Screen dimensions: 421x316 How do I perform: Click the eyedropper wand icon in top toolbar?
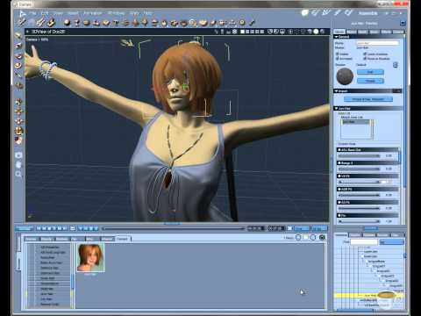pyautogui.click(x=21, y=22)
